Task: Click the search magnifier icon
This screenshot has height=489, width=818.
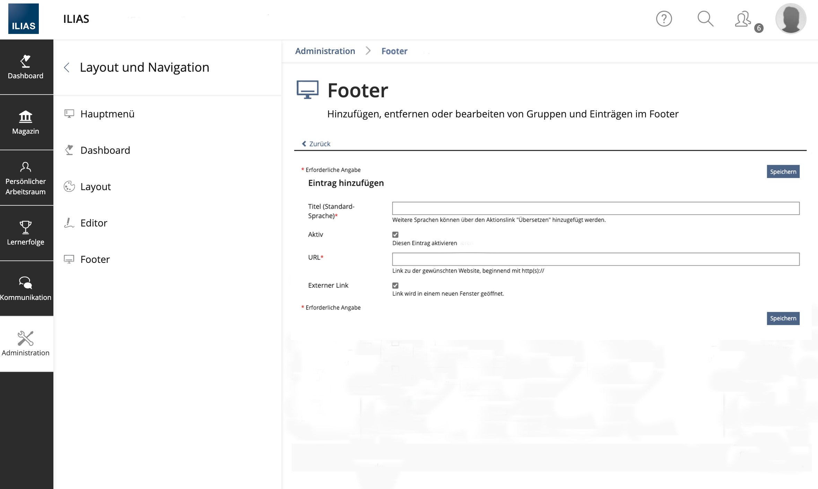Action: 705,19
